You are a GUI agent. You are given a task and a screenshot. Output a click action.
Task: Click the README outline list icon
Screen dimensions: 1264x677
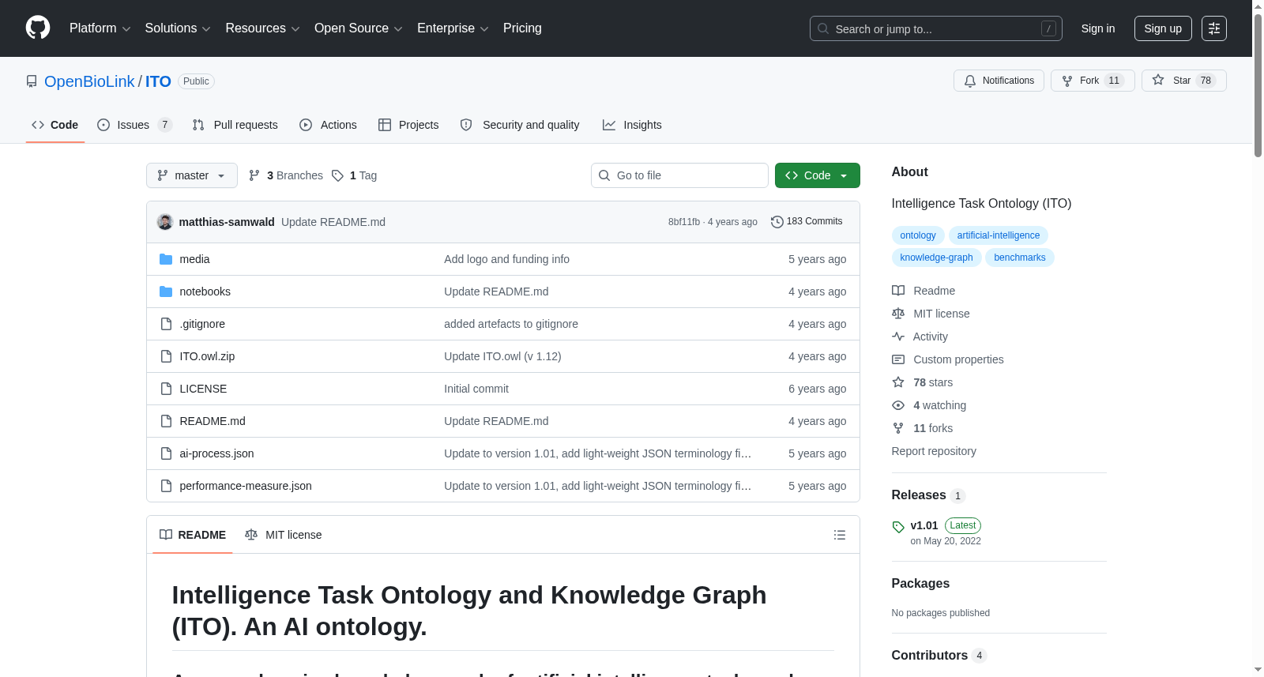[840, 535]
